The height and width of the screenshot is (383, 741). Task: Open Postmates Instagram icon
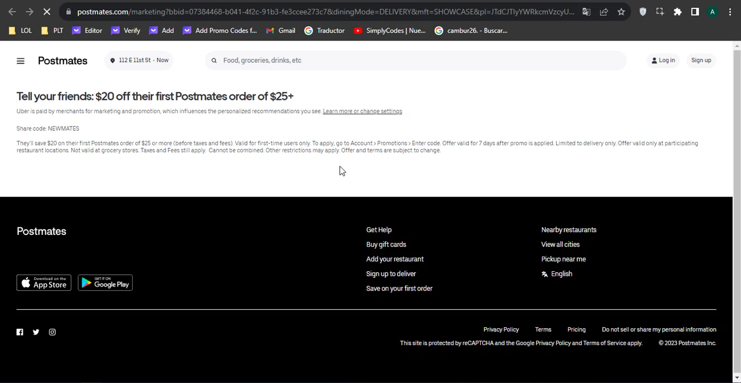click(52, 332)
